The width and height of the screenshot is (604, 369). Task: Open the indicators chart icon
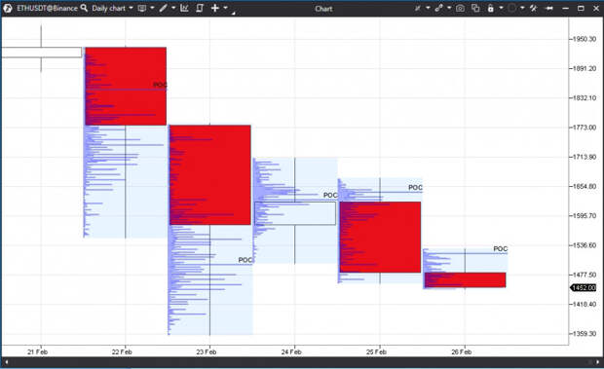click(x=184, y=8)
